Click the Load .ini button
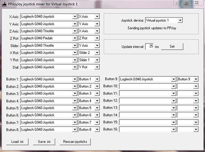 pos(17,142)
